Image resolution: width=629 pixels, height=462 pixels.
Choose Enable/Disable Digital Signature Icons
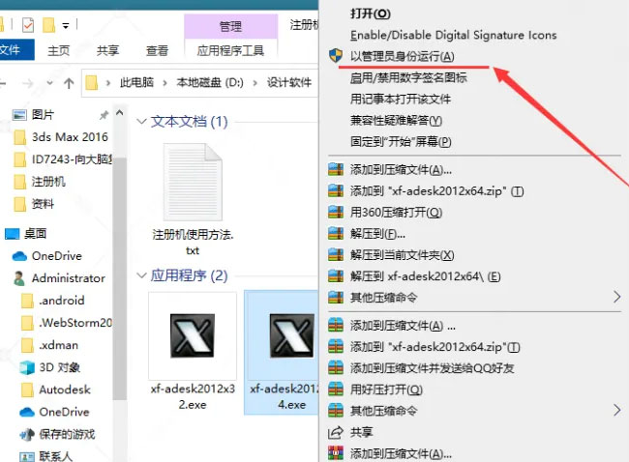pyautogui.click(x=453, y=35)
